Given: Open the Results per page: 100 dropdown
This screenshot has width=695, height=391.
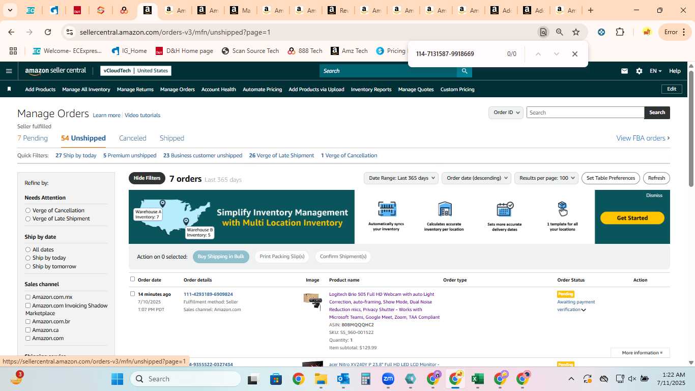Looking at the screenshot, I should pos(546,178).
